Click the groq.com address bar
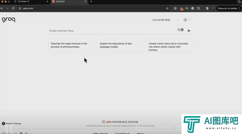The image size is (242, 134). [x=94, y=8]
